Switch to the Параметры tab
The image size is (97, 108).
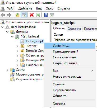click(x=90, y=29)
